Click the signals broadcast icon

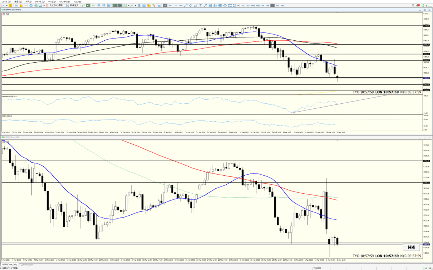point(26,5)
